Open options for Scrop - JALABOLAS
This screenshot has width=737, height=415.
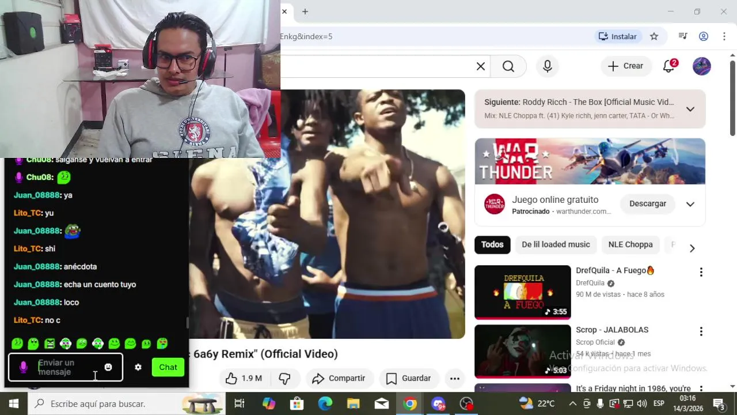pyautogui.click(x=701, y=331)
